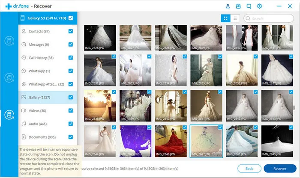Image resolution: width=300 pixels, height=178 pixels.
Task: Deselect the checkbox on IMG_2847.JPG
Action: [220, 128]
